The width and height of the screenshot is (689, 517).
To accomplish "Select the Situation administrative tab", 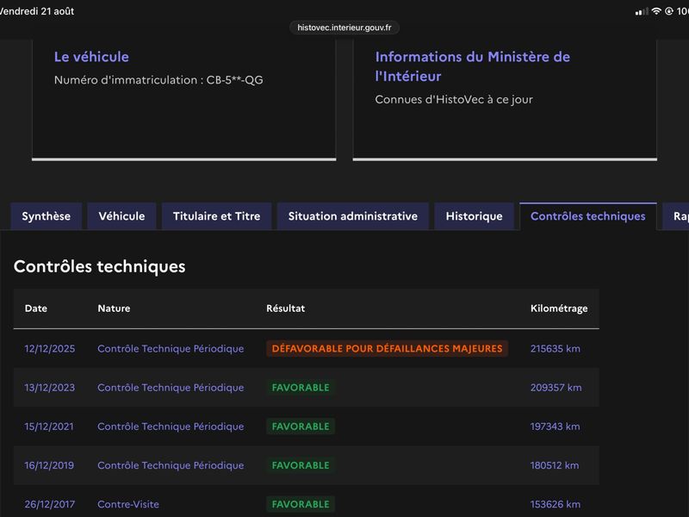I will (353, 216).
